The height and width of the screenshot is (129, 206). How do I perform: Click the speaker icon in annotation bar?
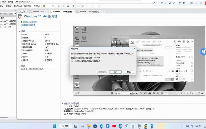tap(191, 3)
